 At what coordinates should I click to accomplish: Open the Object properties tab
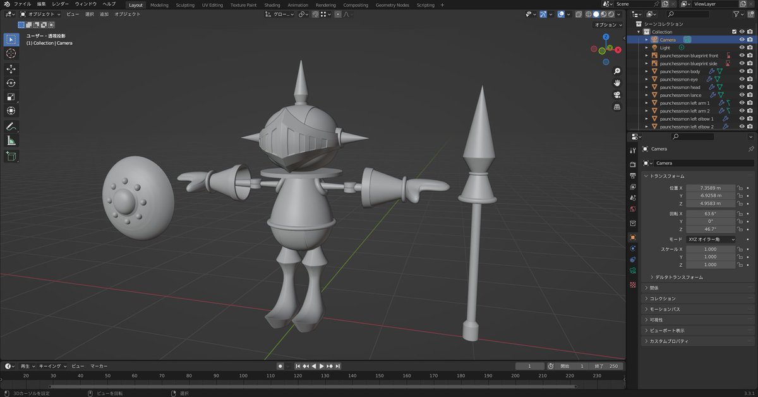point(633,237)
